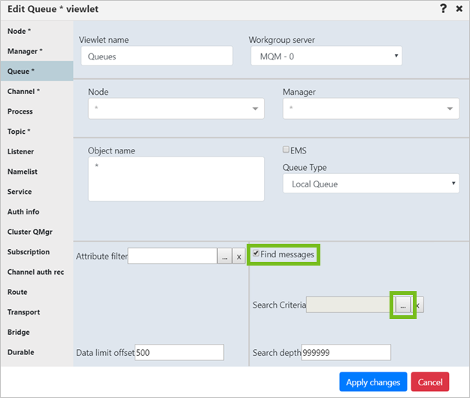Switch to the Node tab

(x=37, y=31)
